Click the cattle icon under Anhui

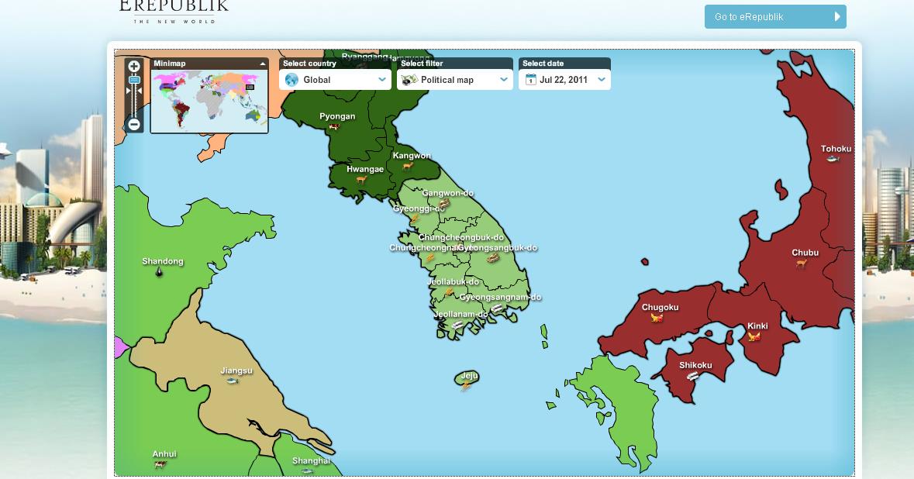tap(160, 464)
